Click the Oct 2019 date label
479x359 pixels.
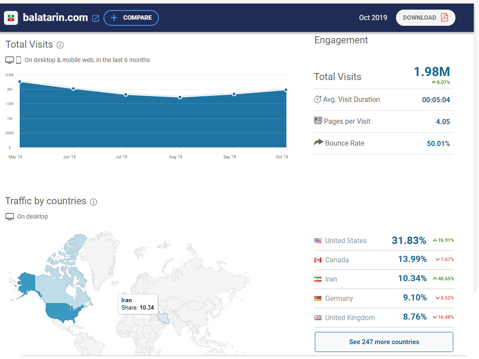[373, 18]
